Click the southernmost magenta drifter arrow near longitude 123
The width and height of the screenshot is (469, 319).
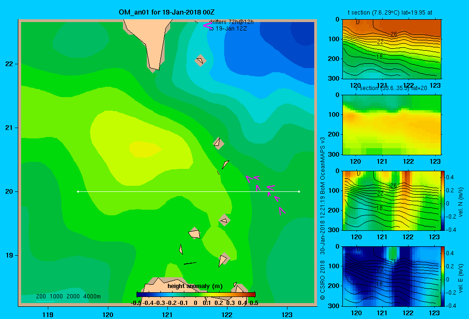(282, 211)
